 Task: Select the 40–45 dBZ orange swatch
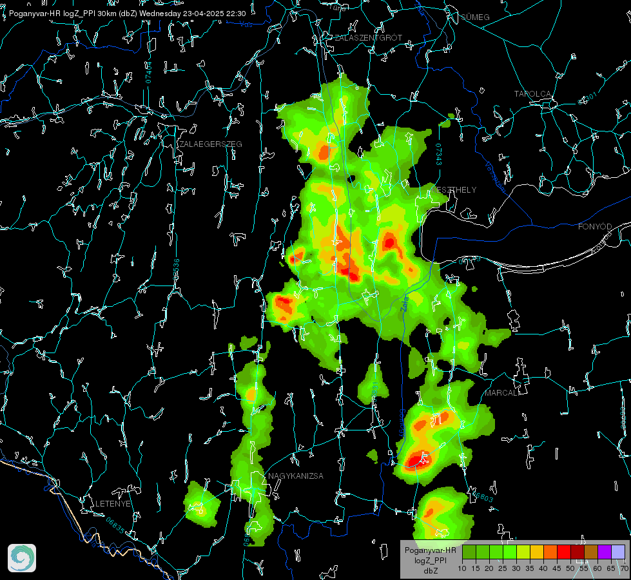pyautogui.click(x=550, y=552)
